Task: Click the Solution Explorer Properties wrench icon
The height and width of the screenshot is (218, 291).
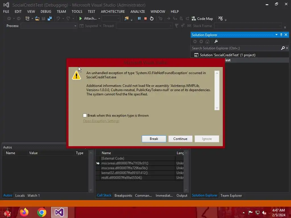Action: pyautogui.click(x=216, y=41)
